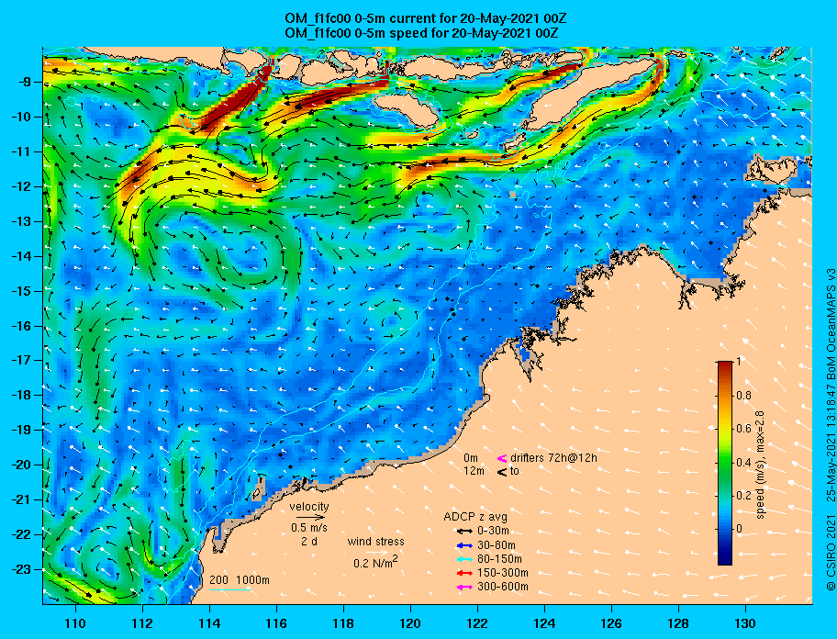Screen dimensions: 837x639
Task: Click the longitude label '110'
Action: click(x=75, y=623)
